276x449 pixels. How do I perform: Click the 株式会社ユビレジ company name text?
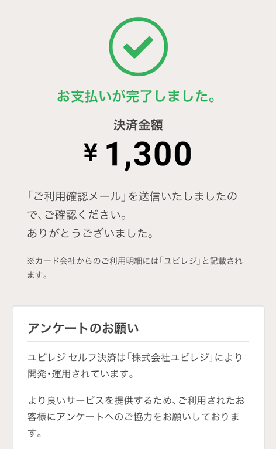click(170, 358)
